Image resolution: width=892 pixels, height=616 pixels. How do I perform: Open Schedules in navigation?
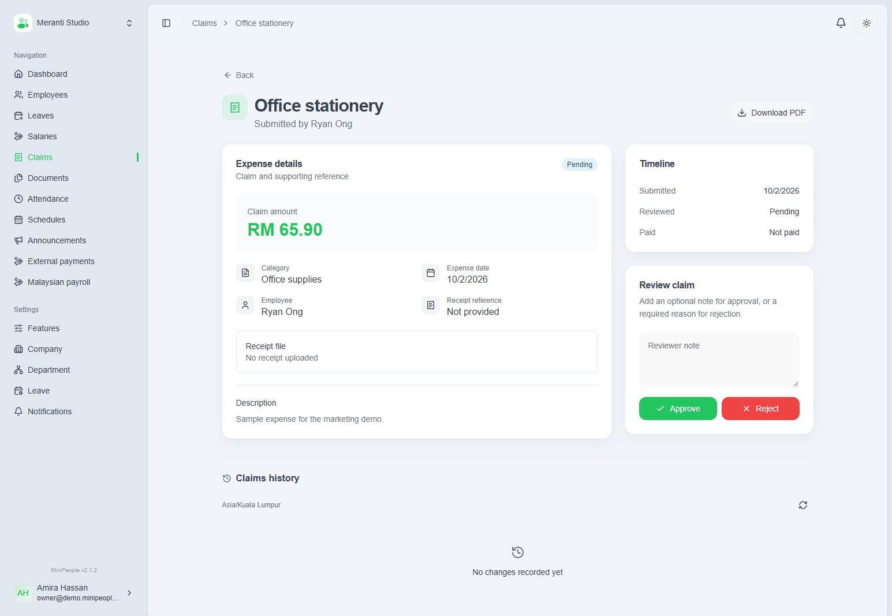74,220
